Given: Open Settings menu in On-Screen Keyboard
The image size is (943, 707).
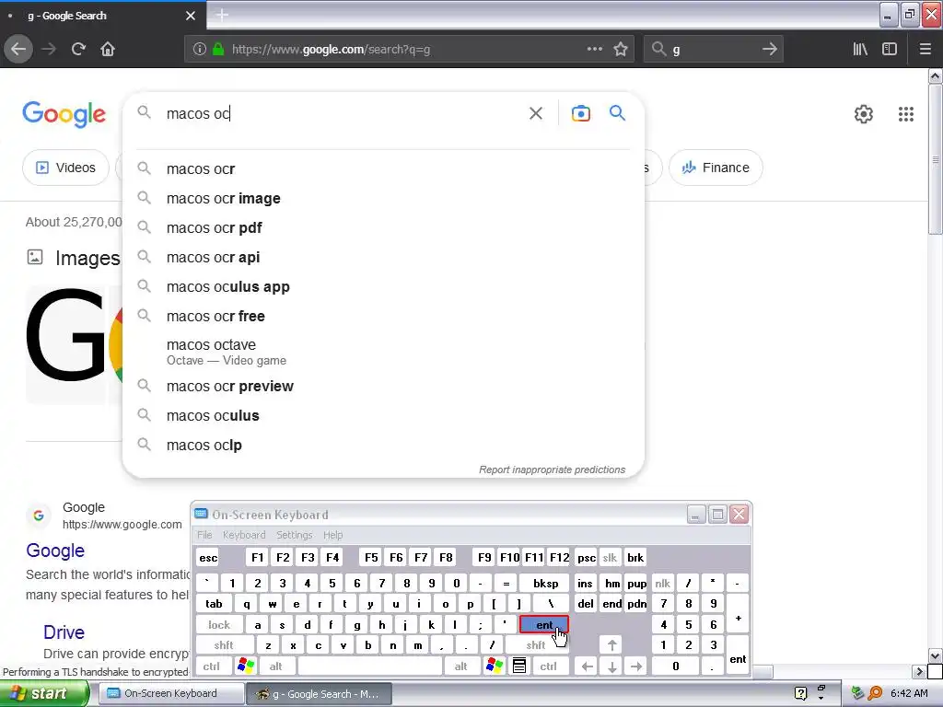Looking at the screenshot, I should coord(294,535).
